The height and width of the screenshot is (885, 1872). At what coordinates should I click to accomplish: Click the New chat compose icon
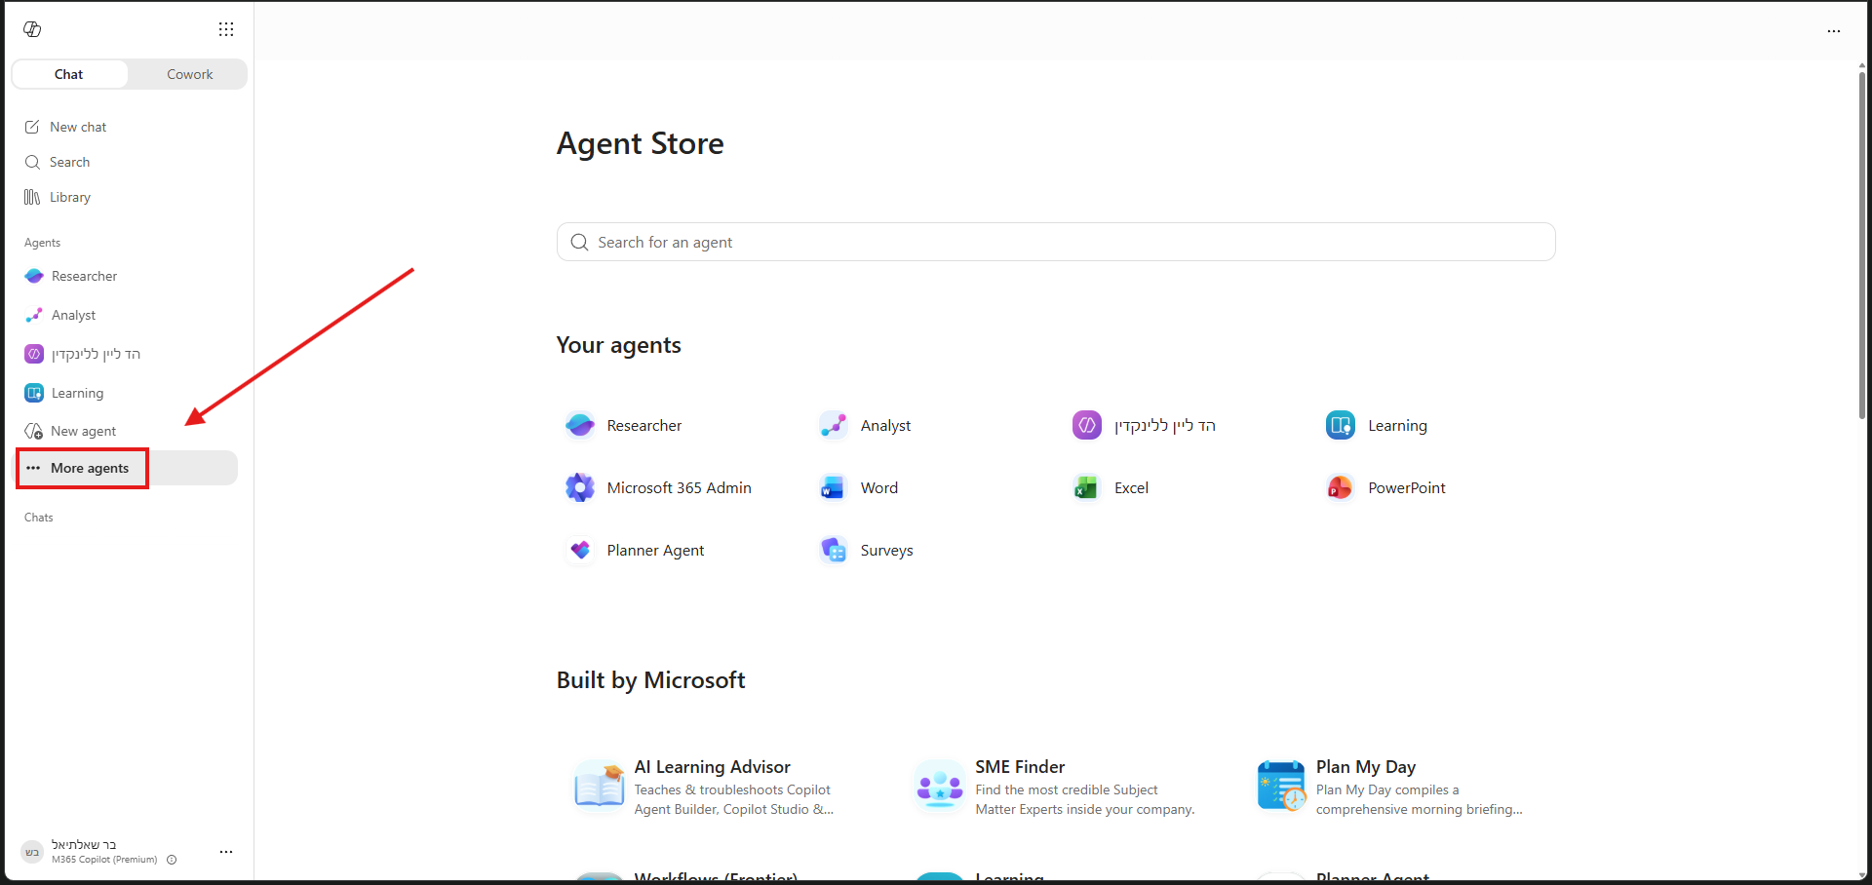tap(32, 127)
